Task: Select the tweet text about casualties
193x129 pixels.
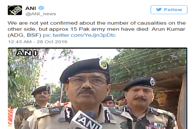Action: tap(96, 29)
